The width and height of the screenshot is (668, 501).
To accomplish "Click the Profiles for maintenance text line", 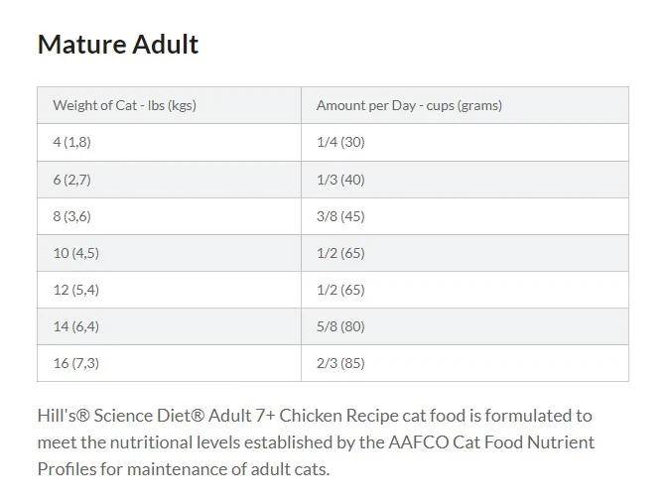I will pos(184,469).
